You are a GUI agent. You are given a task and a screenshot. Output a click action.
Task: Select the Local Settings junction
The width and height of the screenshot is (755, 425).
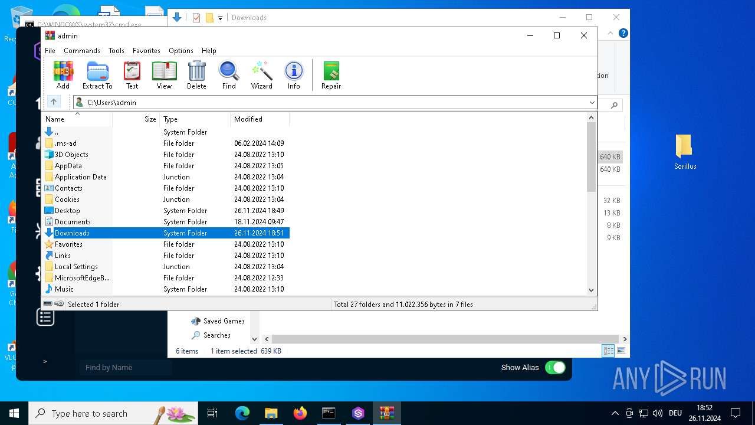pos(166,267)
